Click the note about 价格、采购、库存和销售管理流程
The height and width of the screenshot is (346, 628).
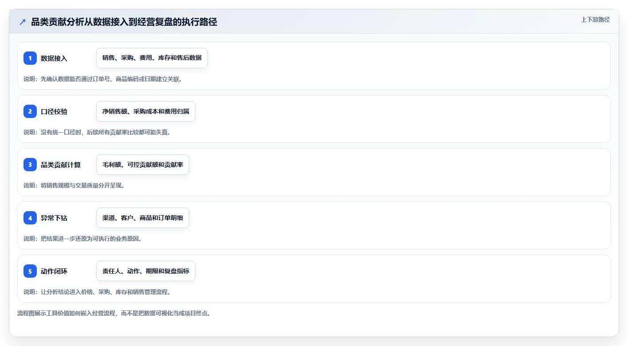97,292
